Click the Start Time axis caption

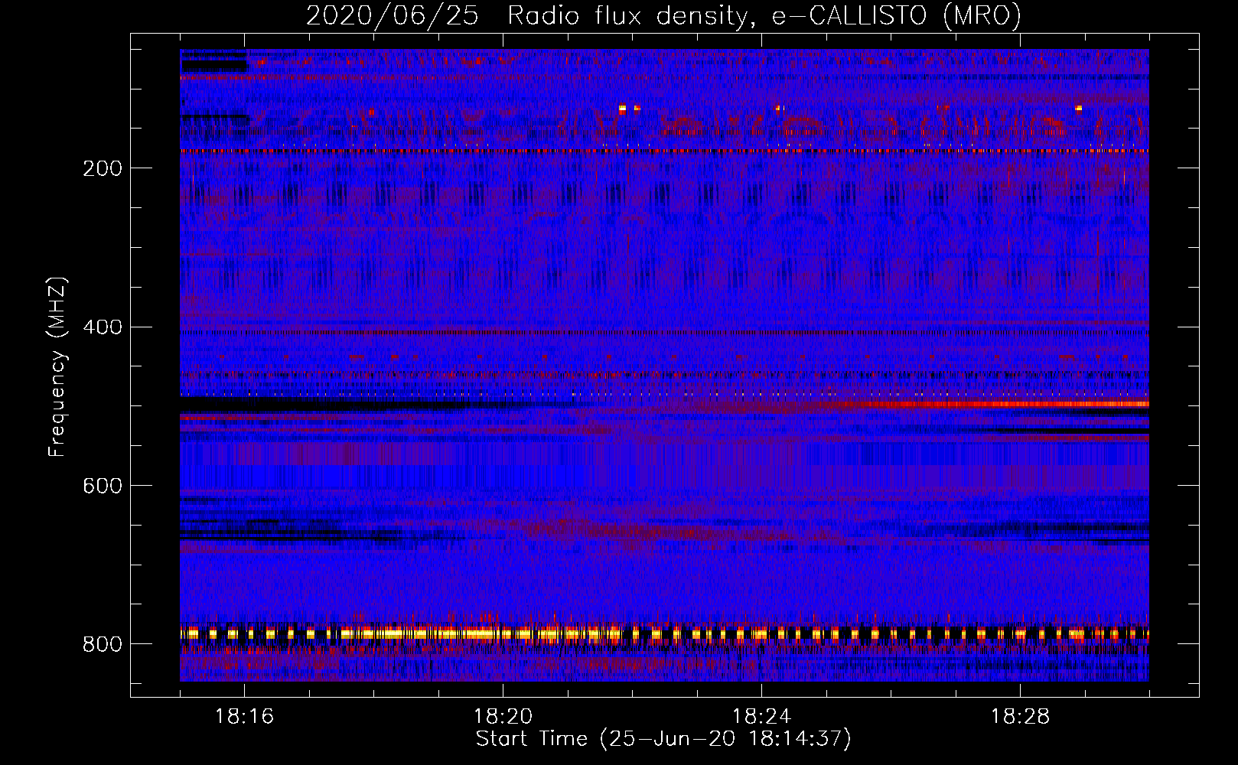(x=663, y=739)
